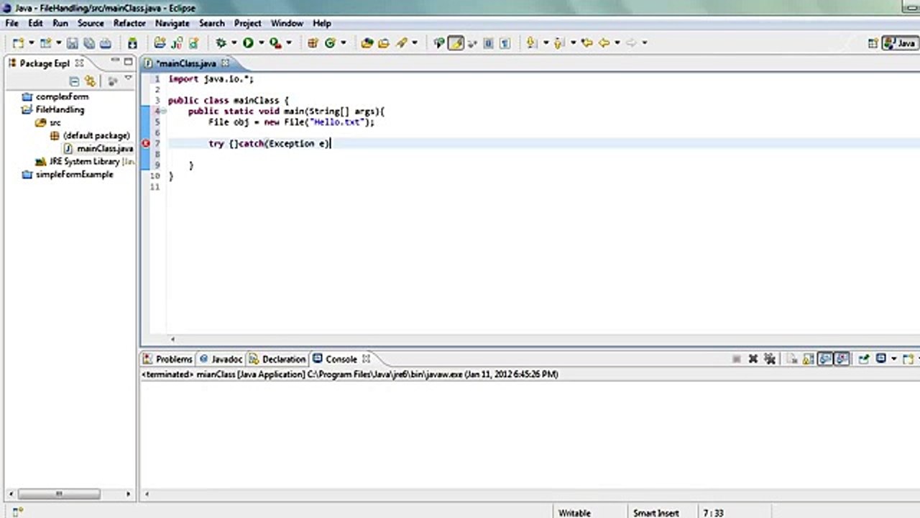Open the Project menu
This screenshot has width=920, height=518.
[x=248, y=23]
